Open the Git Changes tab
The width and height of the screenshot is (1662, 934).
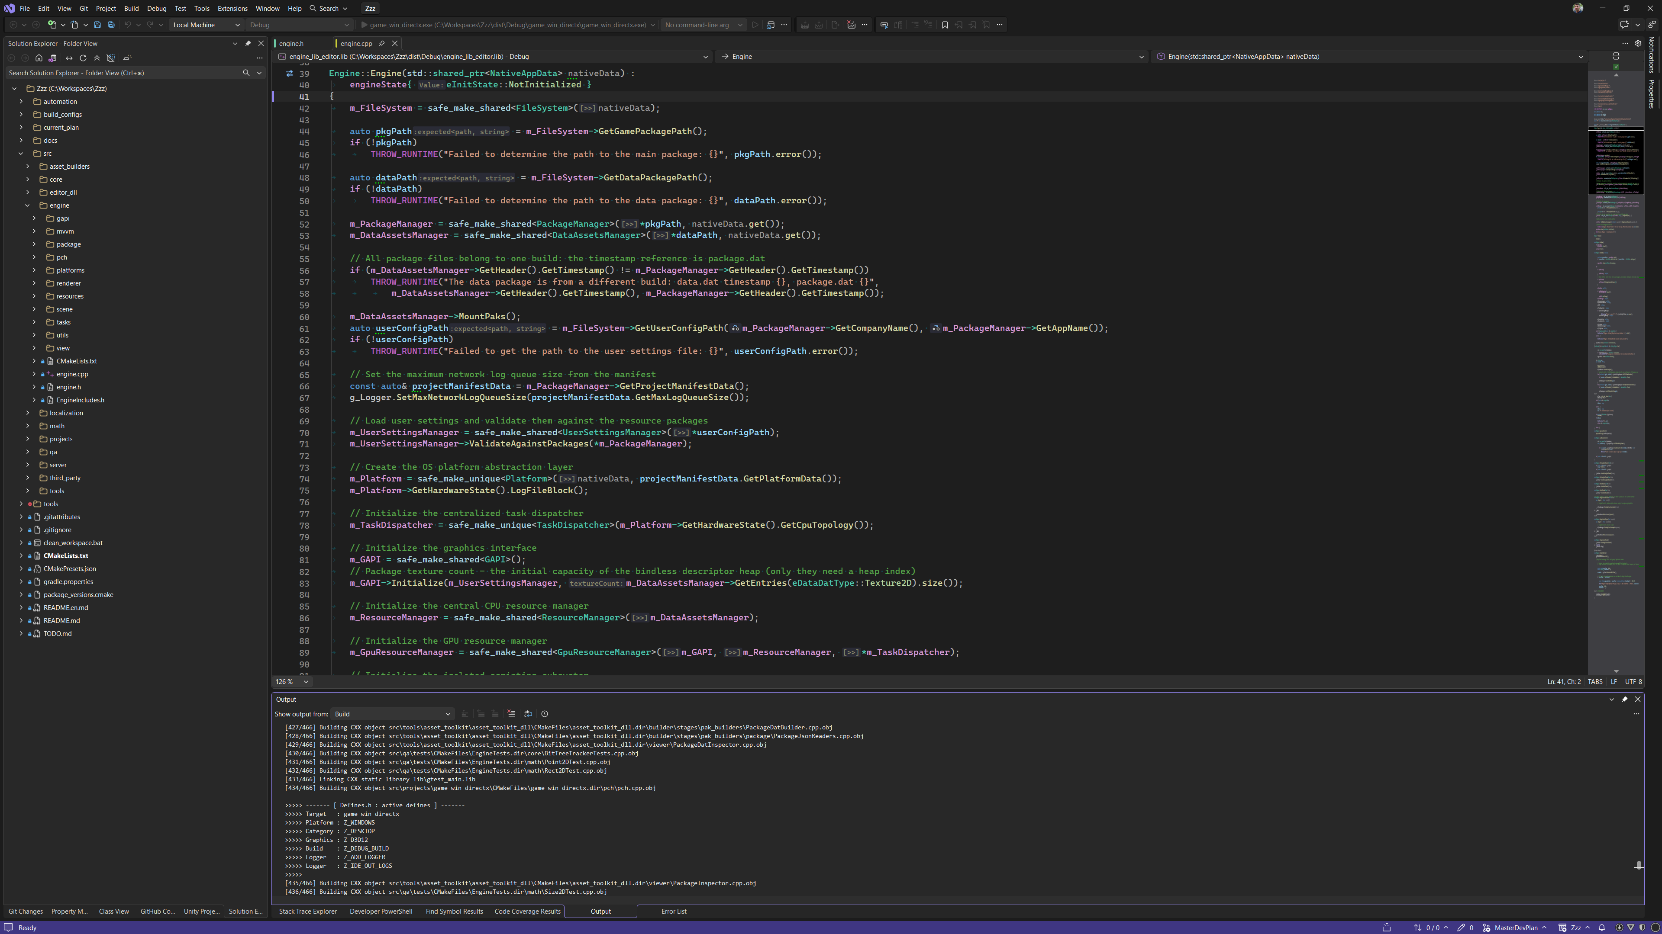26,912
